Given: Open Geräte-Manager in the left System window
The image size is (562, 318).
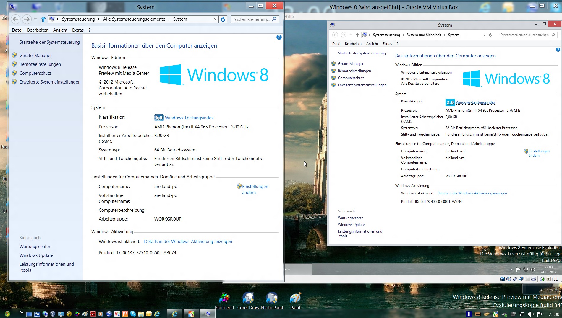Looking at the screenshot, I should pyautogui.click(x=35, y=56).
